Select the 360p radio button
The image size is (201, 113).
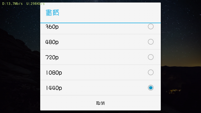click(x=151, y=27)
